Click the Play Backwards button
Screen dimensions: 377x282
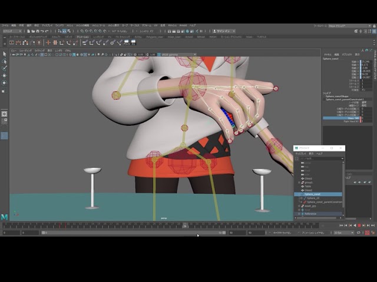coord(355,226)
